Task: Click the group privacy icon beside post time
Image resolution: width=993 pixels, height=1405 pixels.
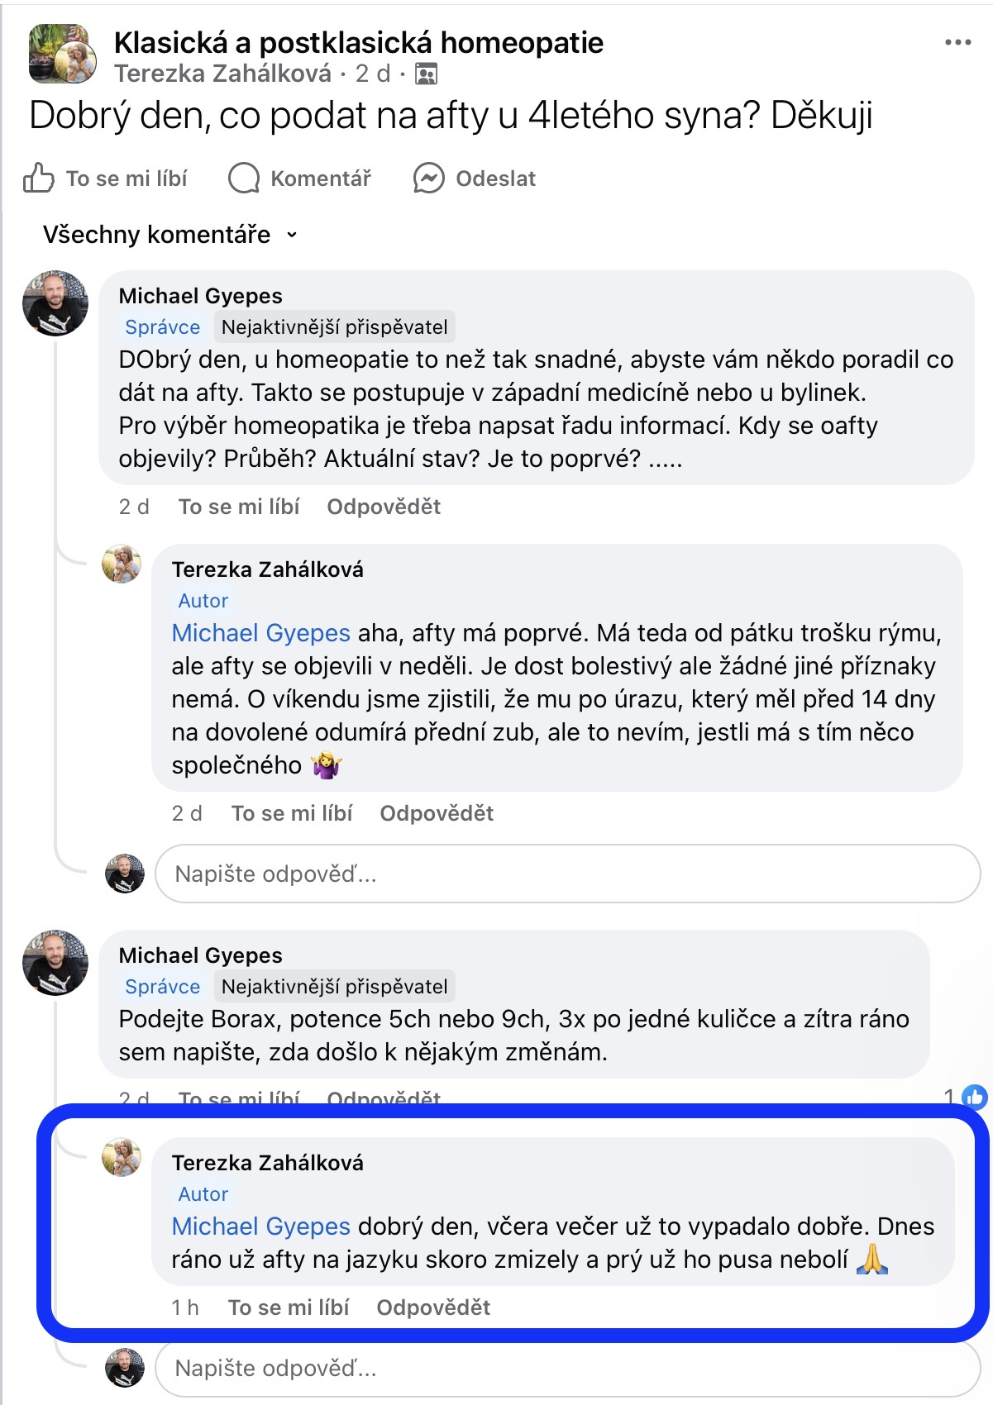Action: pyautogui.click(x=426, y=74)
